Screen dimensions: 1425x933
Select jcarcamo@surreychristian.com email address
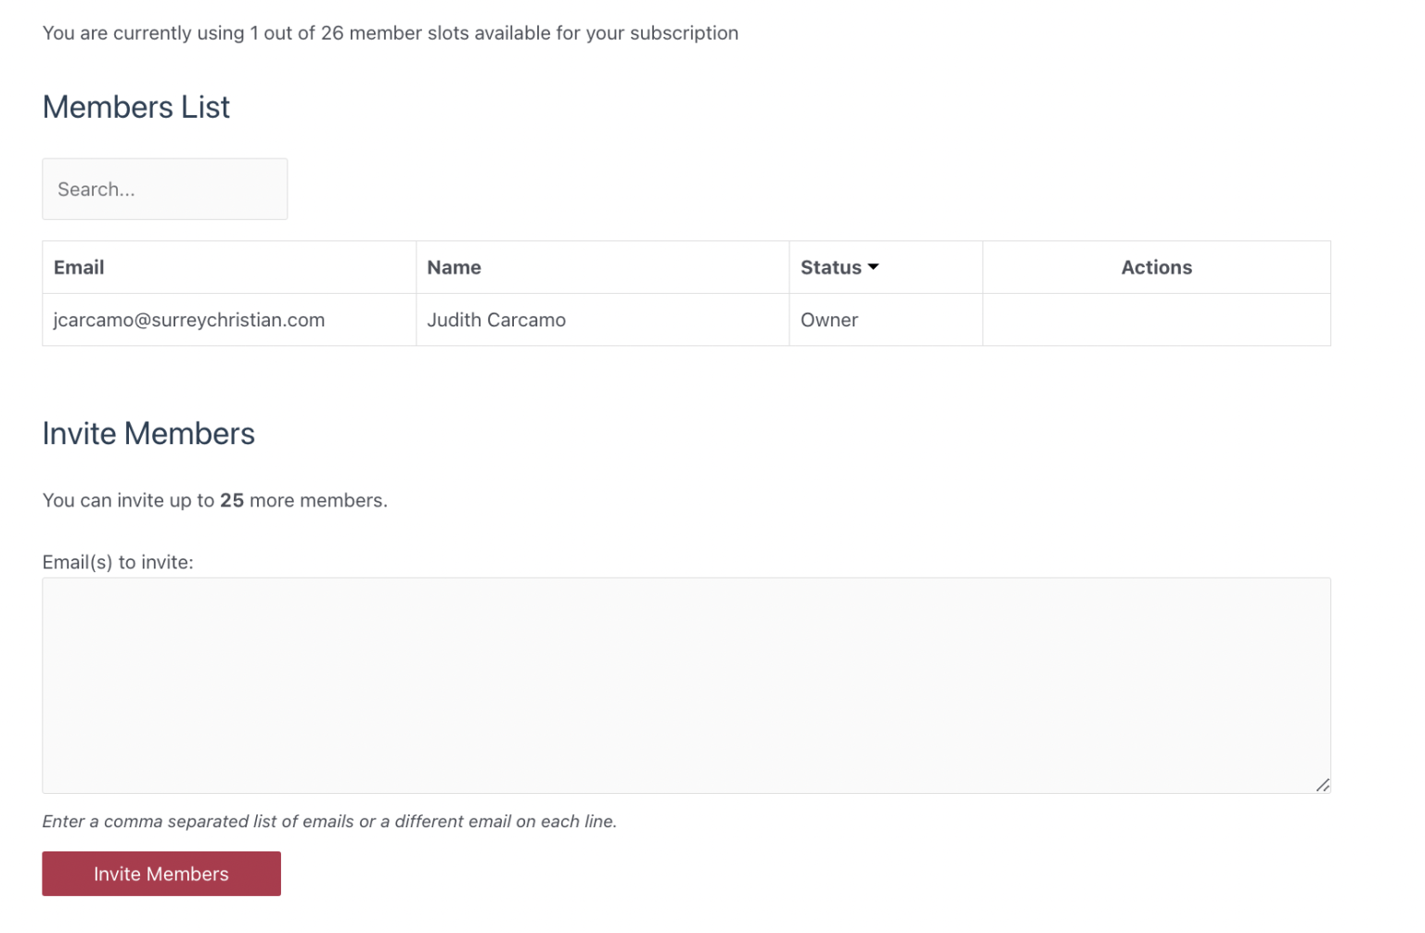188,319
